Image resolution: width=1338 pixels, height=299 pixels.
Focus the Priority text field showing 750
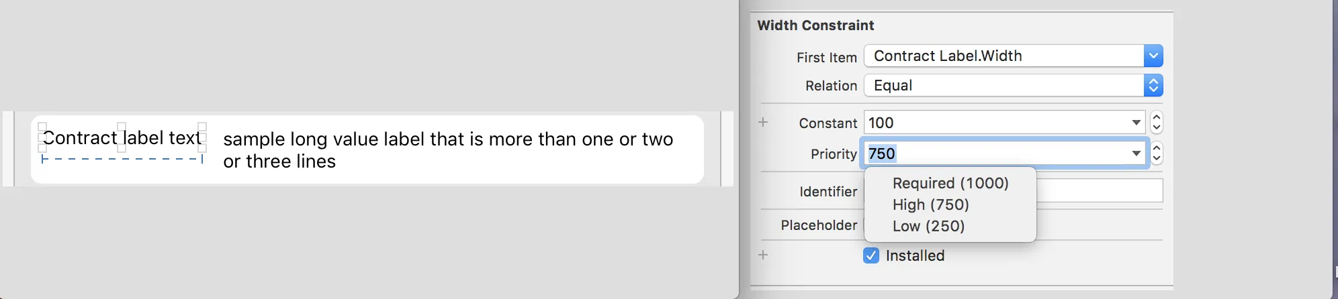click(994, 154)
